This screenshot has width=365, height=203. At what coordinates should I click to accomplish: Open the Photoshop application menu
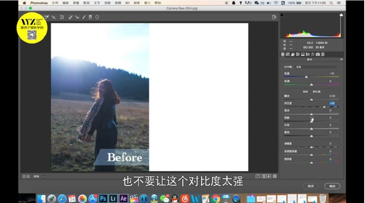(39, 3)
